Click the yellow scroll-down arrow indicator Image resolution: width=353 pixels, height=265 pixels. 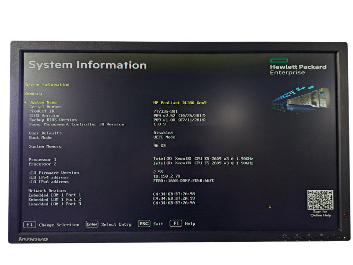click(270, 207)
